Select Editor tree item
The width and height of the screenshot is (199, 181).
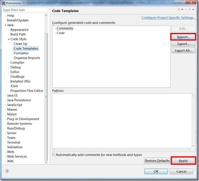tap(15, 72)
